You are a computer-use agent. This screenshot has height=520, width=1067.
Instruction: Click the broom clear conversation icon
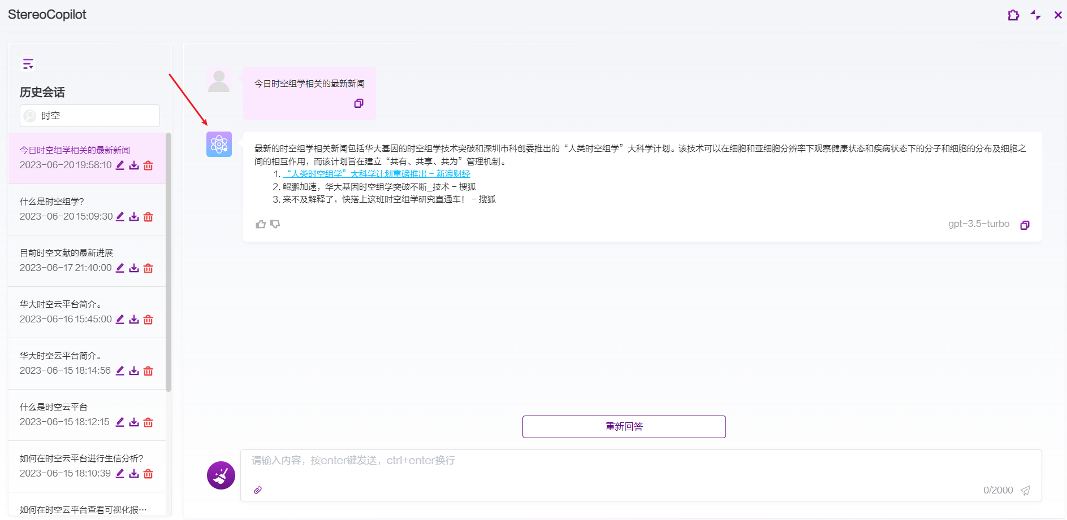coord(221,475)
